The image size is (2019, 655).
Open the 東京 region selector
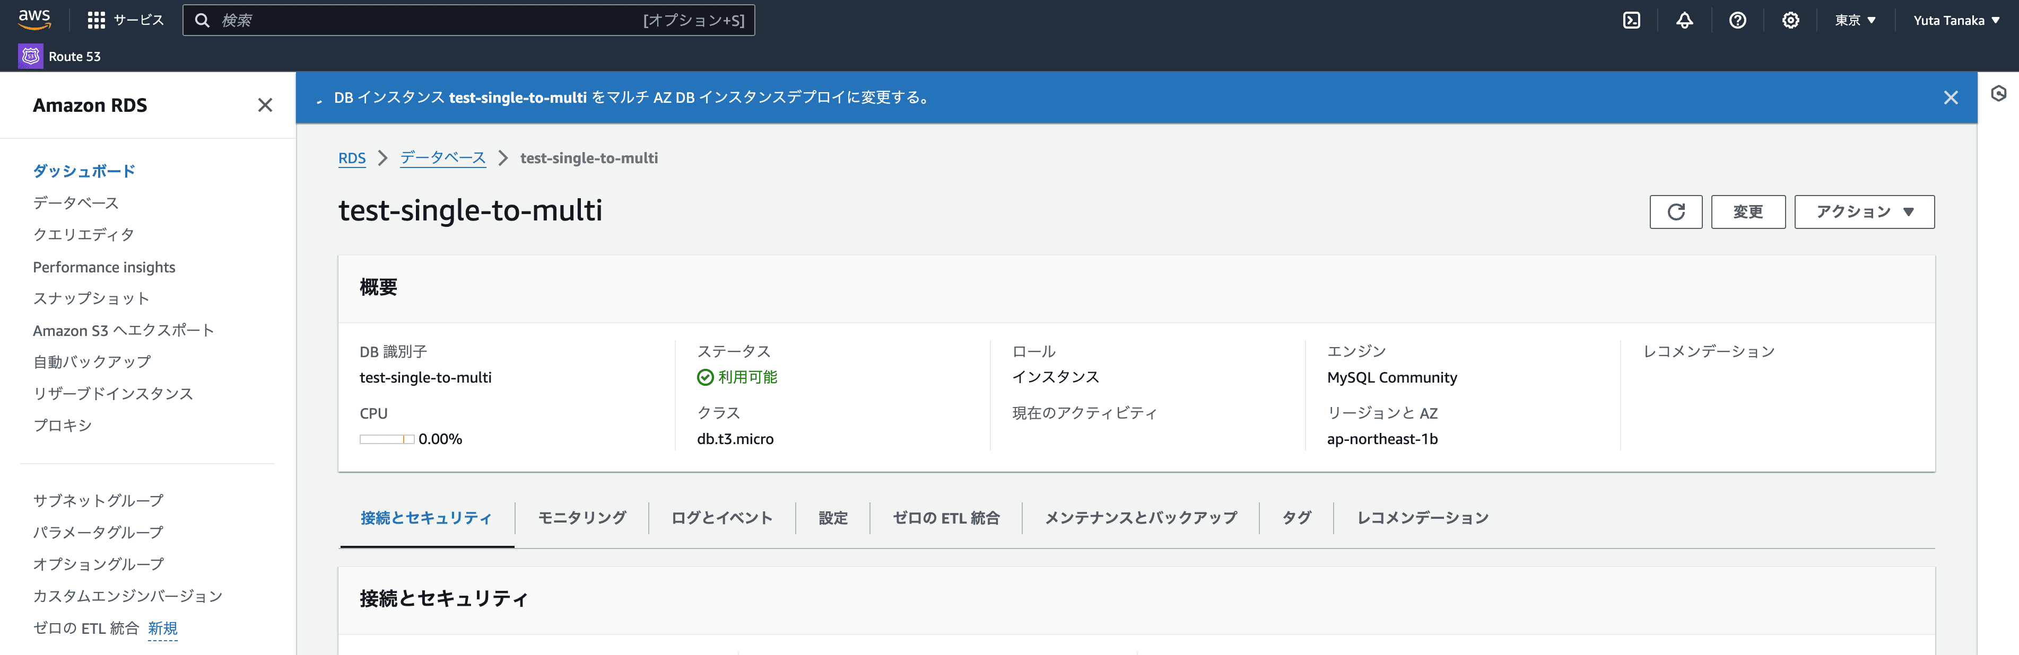(x=1855, y=20)
